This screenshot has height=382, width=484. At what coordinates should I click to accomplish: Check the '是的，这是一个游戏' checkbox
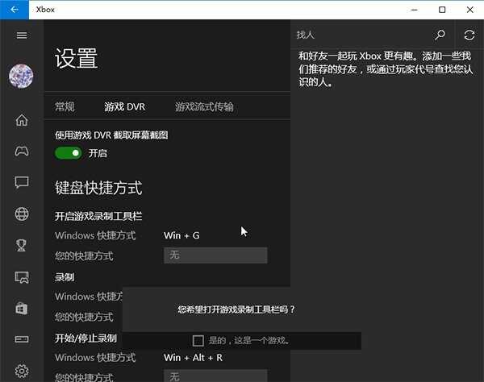[198, 340]
